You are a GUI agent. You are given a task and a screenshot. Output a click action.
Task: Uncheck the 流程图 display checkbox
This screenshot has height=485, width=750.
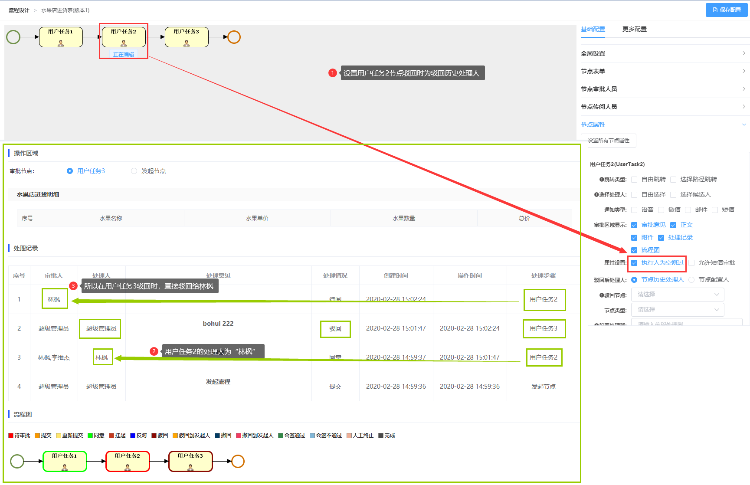click(634, 250)
